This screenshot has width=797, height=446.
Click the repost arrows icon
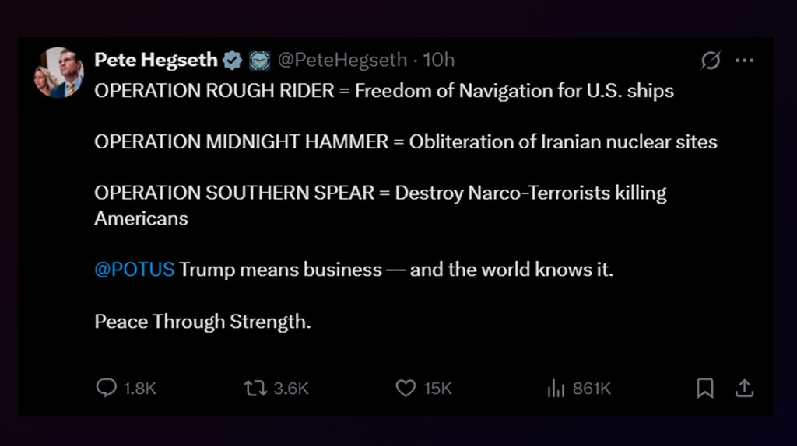[255, 388]
